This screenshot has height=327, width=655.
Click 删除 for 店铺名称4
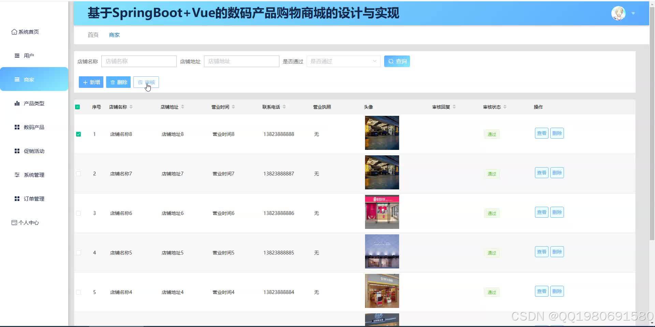point(557,291)
